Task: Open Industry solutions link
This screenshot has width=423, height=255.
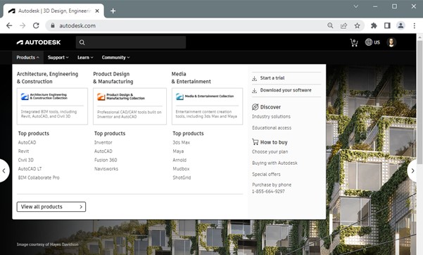Action: click(x=271, y=116)
